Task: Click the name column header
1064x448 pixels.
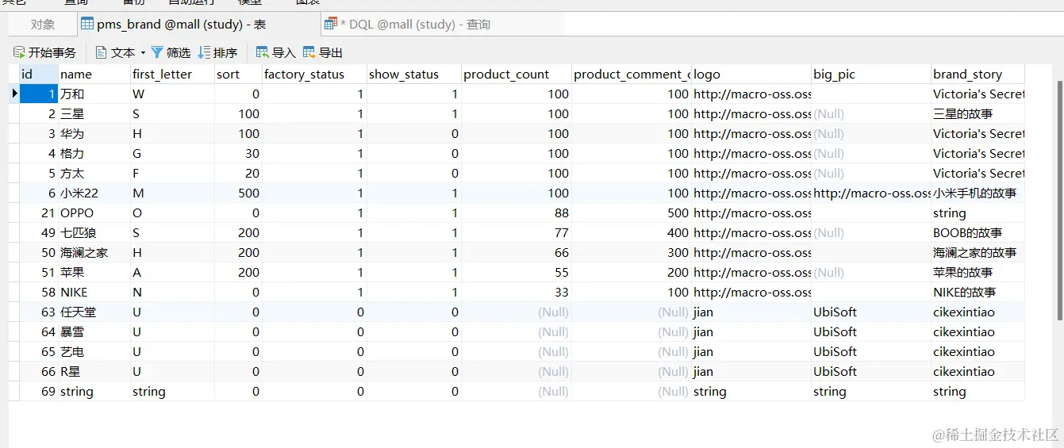Action: pyautogui.click(x=94, y=74)
